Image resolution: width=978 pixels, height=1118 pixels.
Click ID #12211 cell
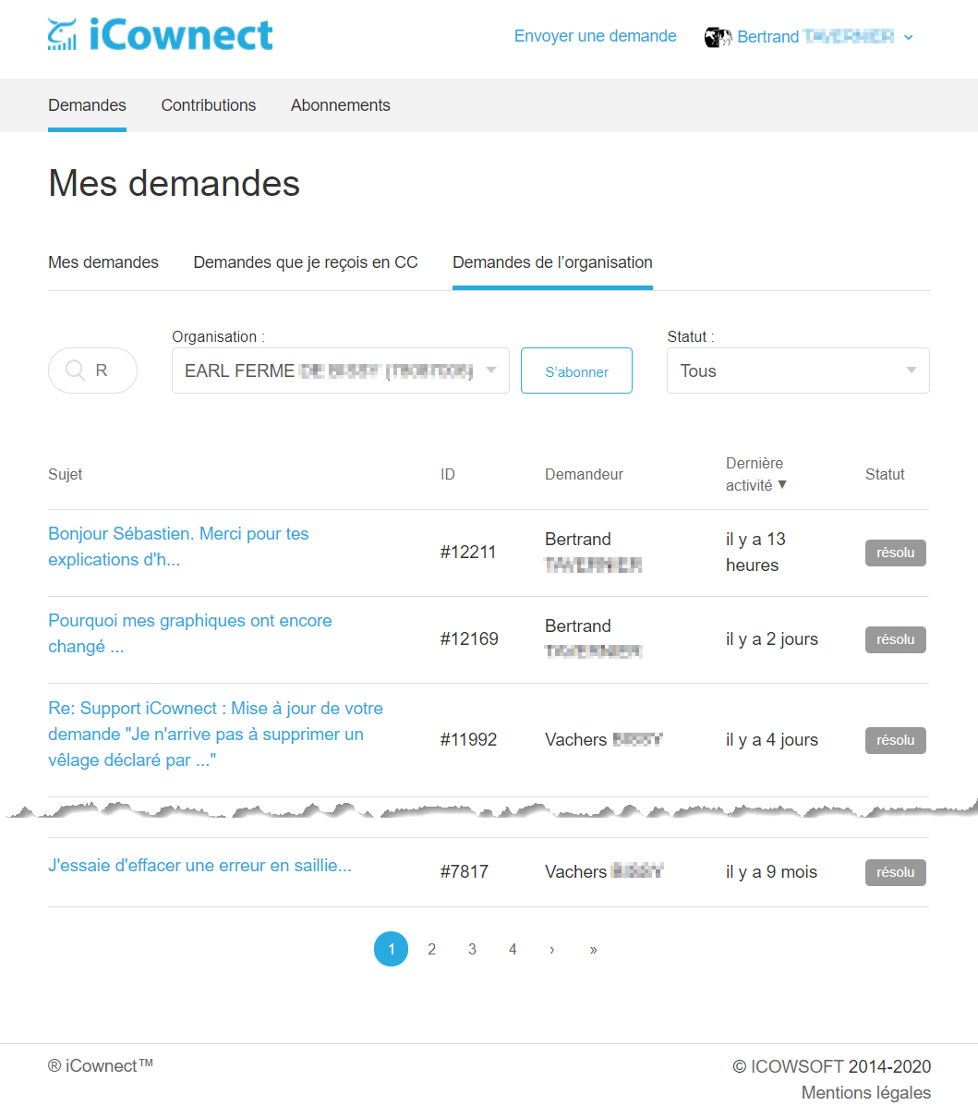point(468,553)
